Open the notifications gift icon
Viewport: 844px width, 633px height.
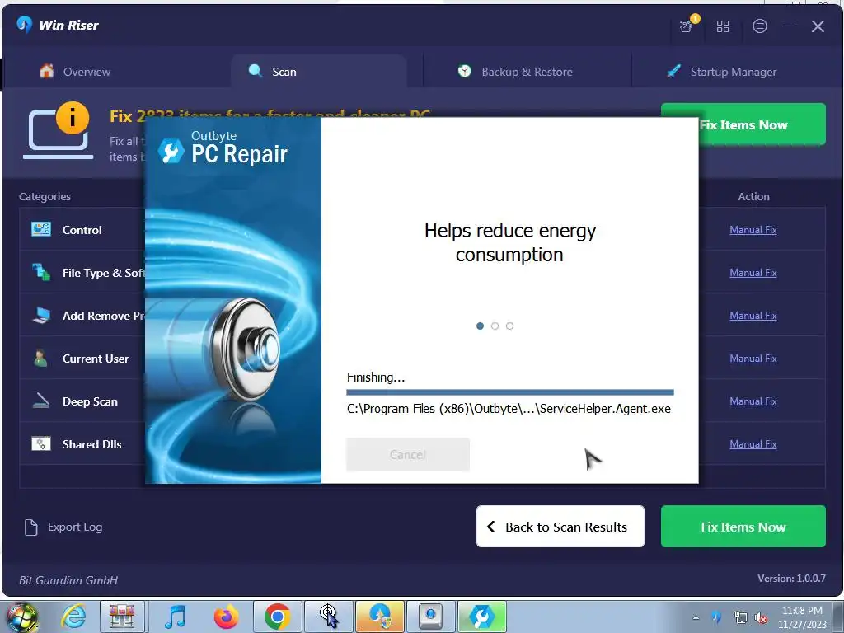(x=687, y=26)
